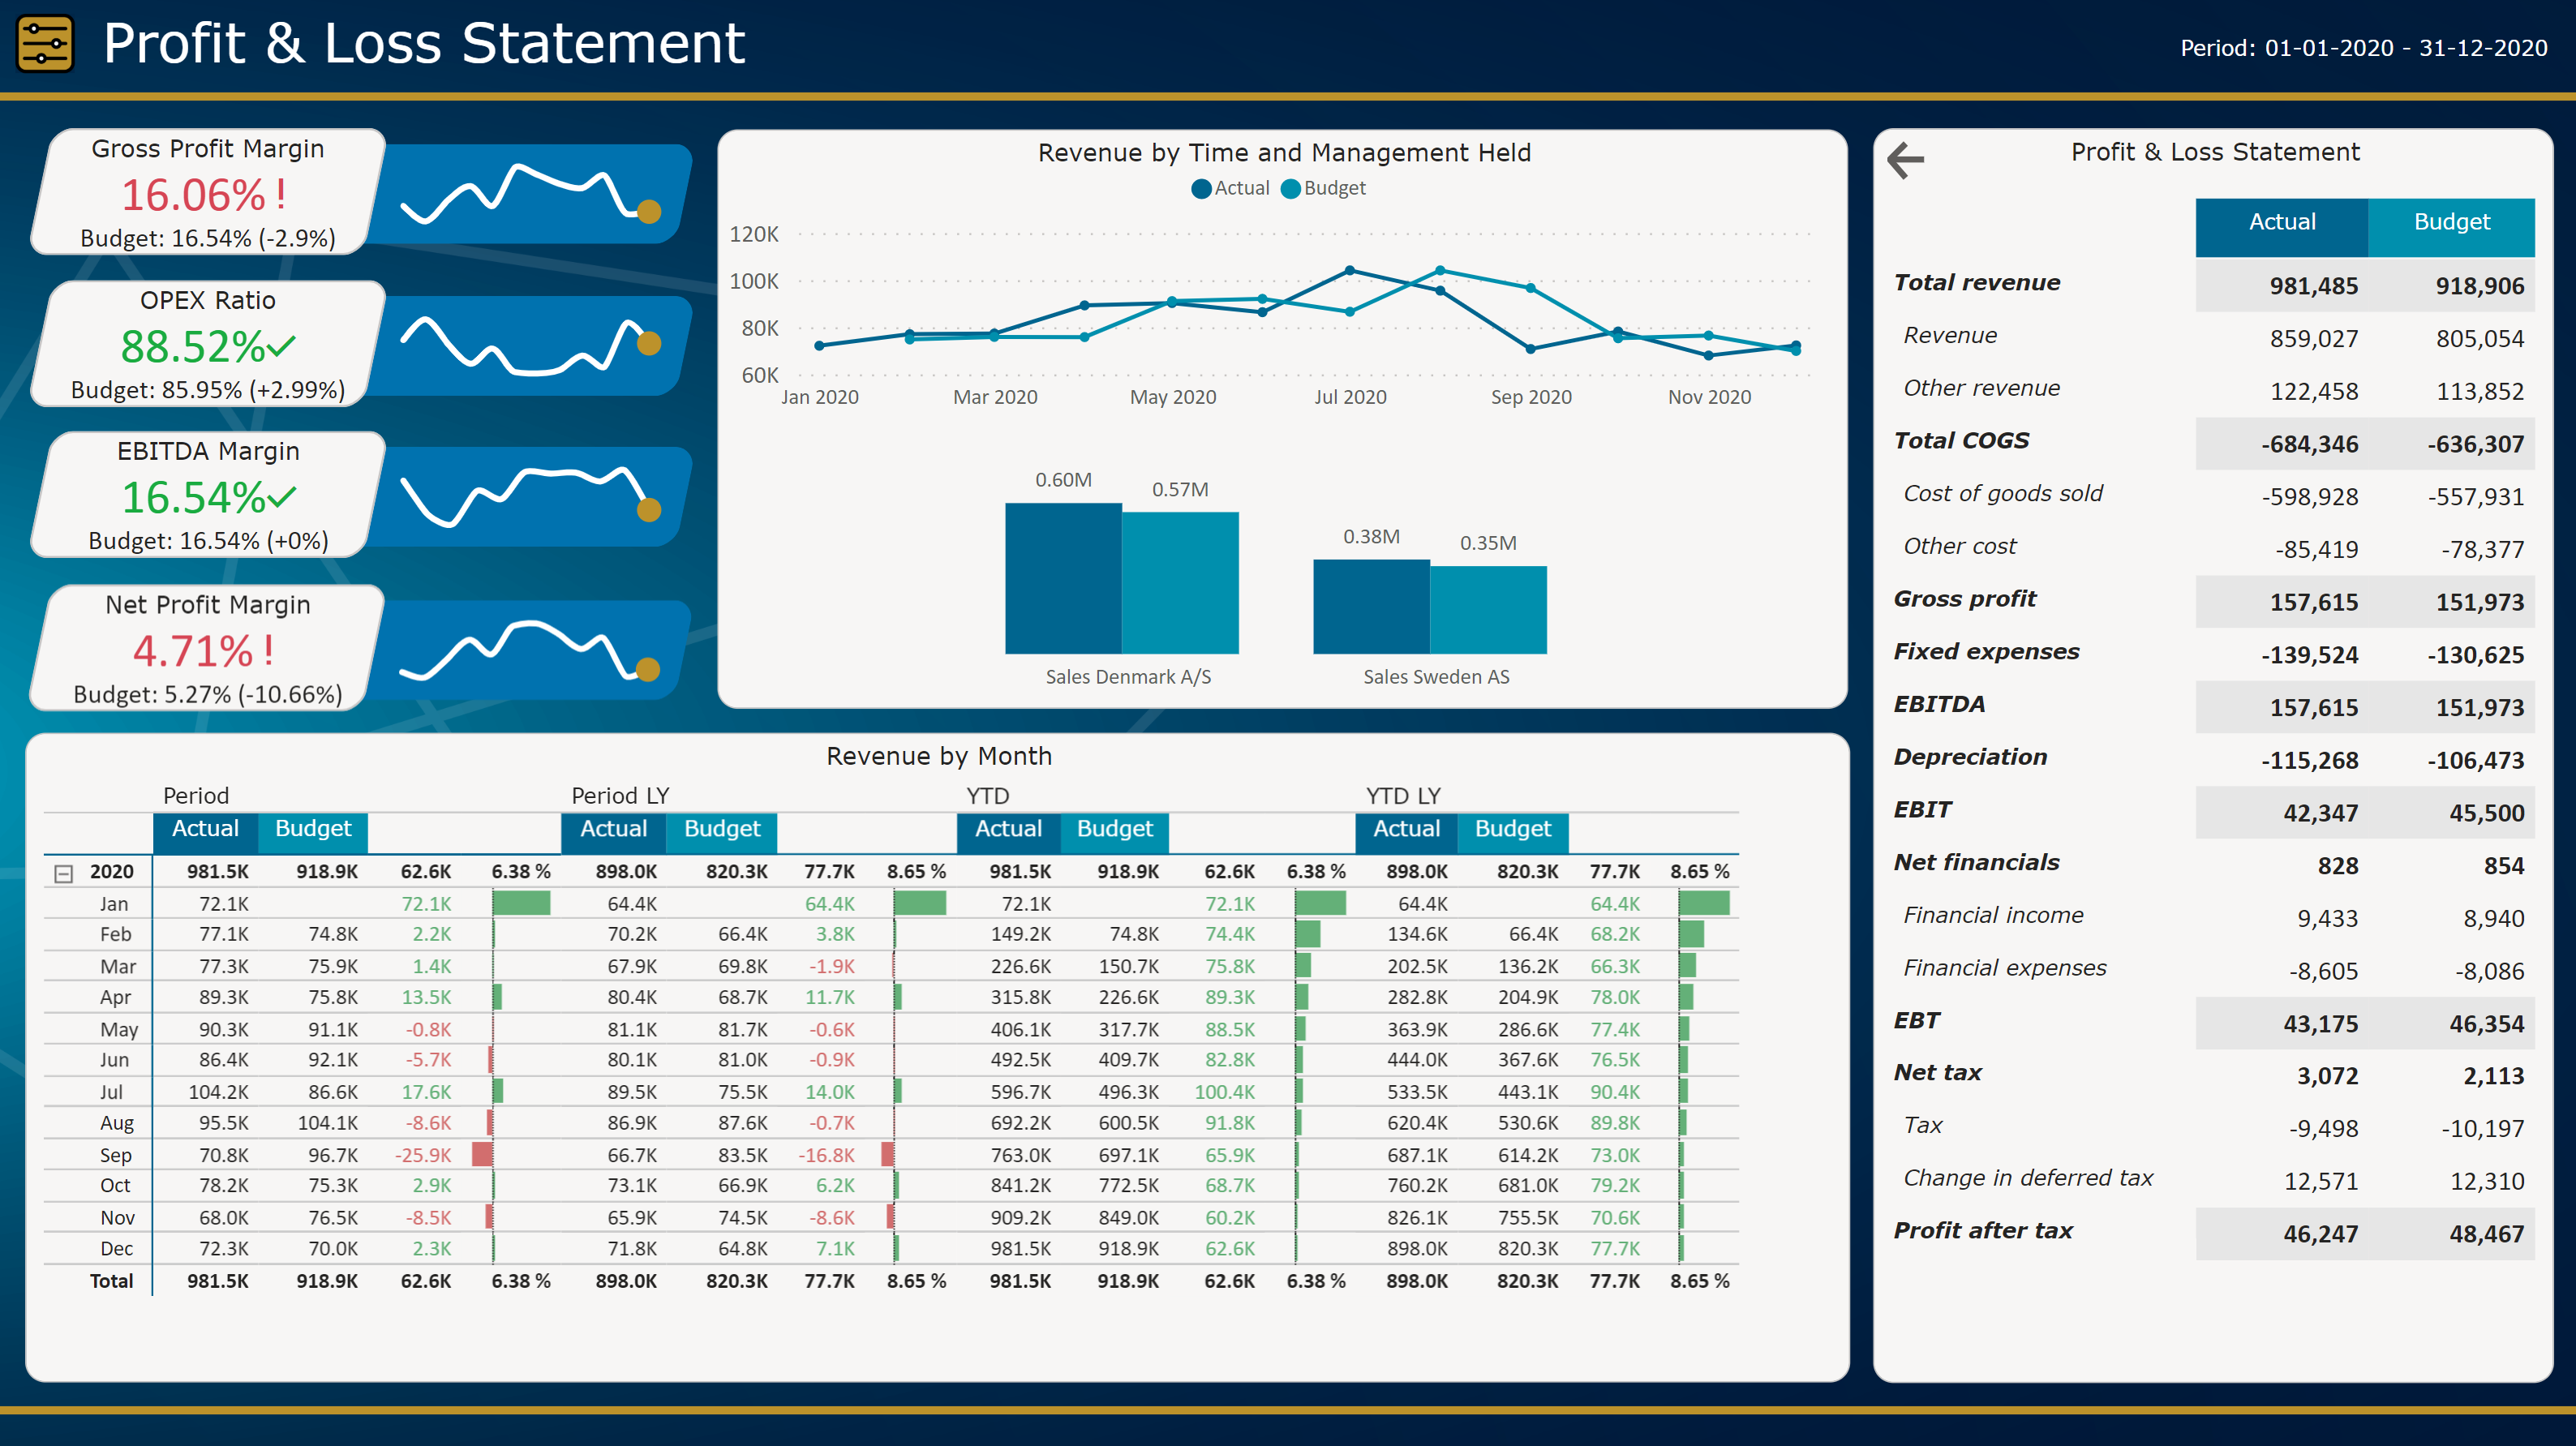Click the Profit after tax row label
Viewport: 2576px width, 1446px height.
[1982, 1231]
